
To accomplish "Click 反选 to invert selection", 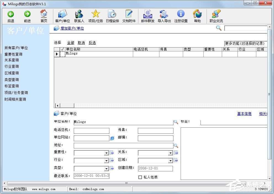I will click(92, 43).
